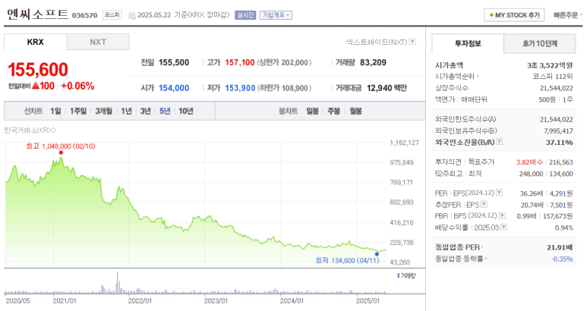Open help icon beside PBR BPS (2024.12)

(503, 215)
